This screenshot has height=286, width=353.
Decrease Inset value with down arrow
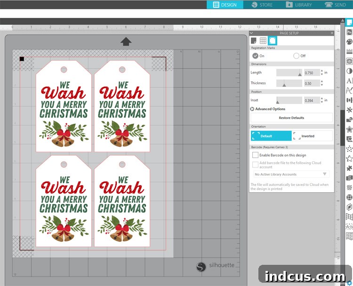[x=322, y=102]
